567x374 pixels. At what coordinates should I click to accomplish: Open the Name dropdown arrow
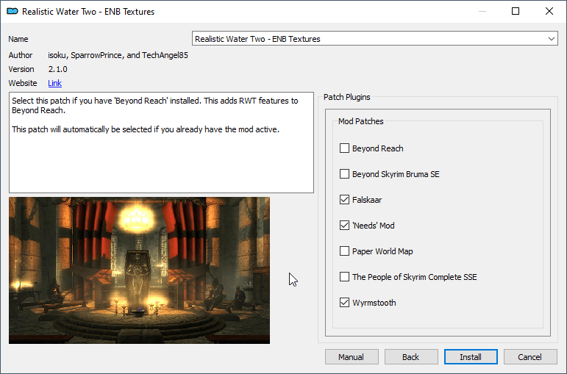click(x=551, y=39)
